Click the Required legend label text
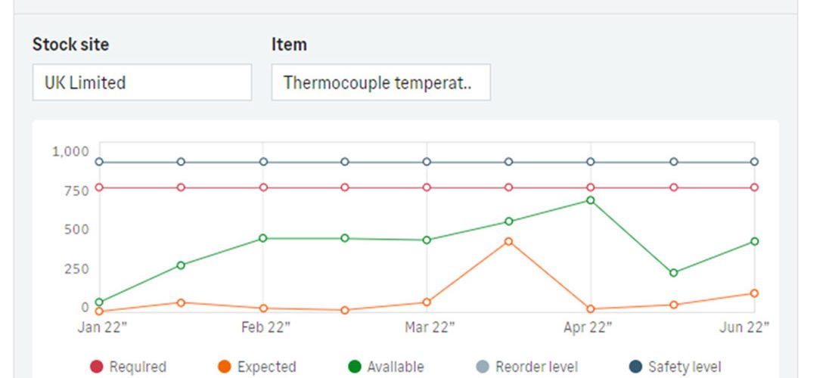The image size is (832, 378). point(138,367)
